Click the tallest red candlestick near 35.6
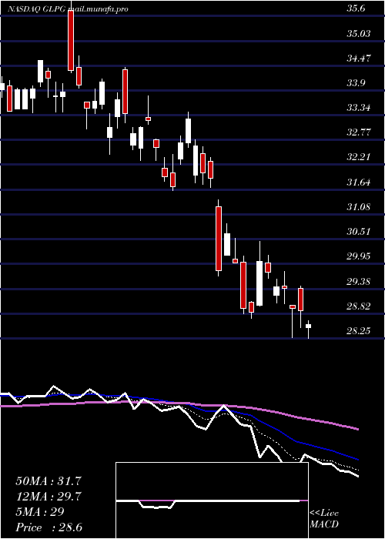 pyautogui.click(x=71, y=40)
